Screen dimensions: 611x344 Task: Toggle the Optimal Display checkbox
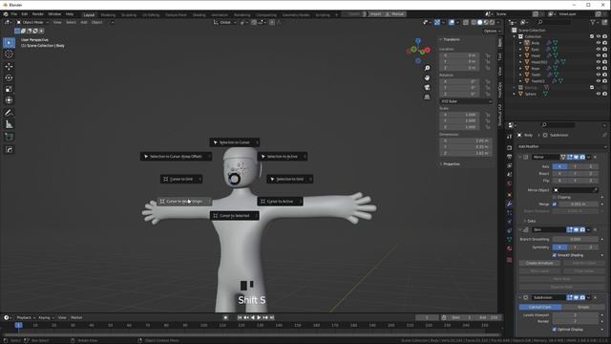click(555, 330)
